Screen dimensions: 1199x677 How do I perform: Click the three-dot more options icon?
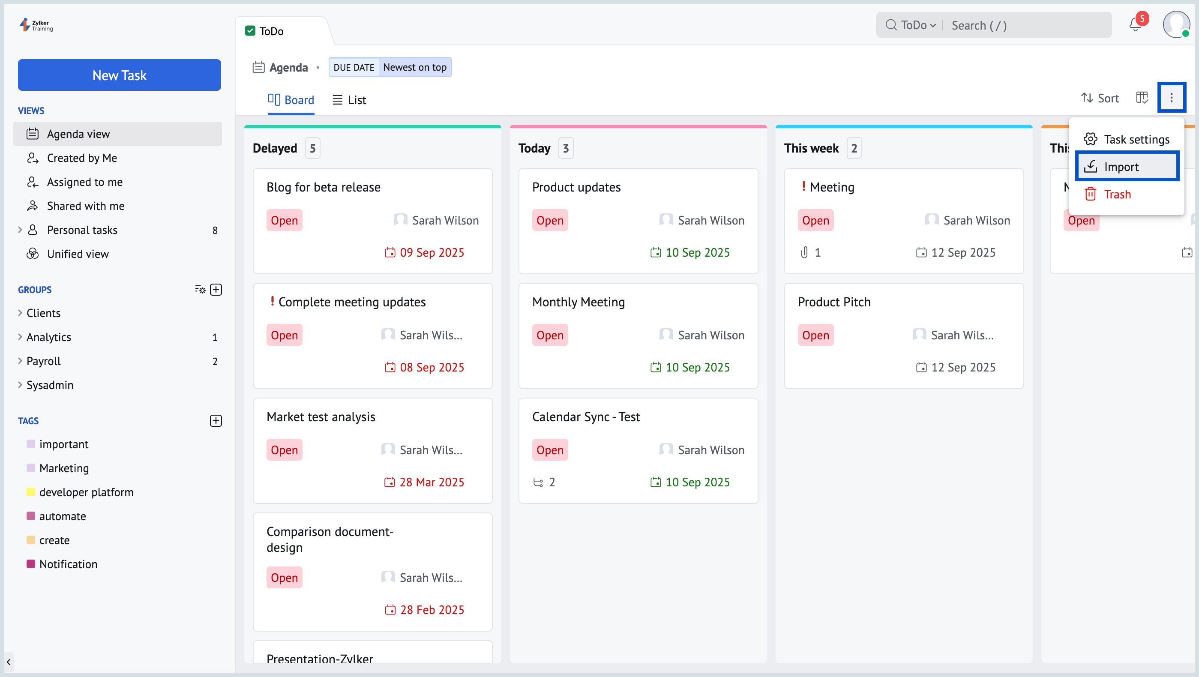(1171, 98)
